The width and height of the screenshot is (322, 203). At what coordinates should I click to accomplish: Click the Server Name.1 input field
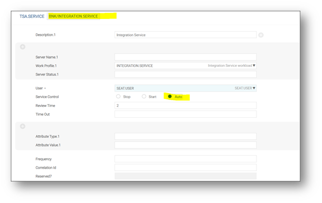point(185,57)
